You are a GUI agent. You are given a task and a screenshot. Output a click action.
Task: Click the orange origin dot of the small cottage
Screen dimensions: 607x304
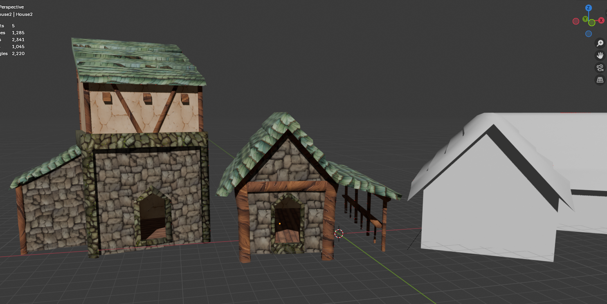[280, 224]
